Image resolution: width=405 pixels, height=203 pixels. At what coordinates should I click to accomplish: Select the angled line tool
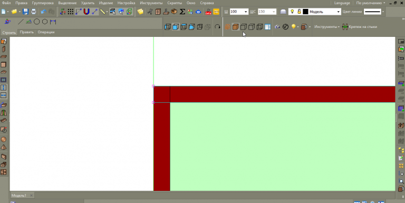[28, 22]
